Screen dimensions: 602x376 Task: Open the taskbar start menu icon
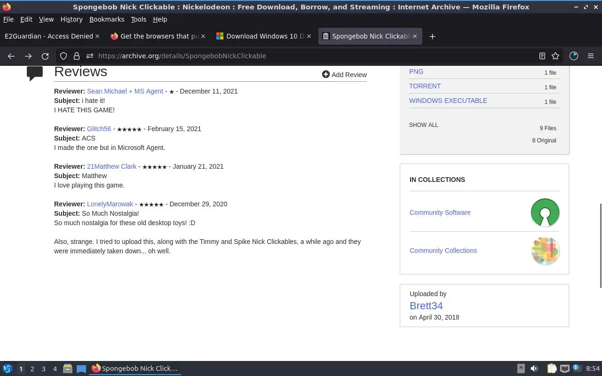[x=8, y=368]
